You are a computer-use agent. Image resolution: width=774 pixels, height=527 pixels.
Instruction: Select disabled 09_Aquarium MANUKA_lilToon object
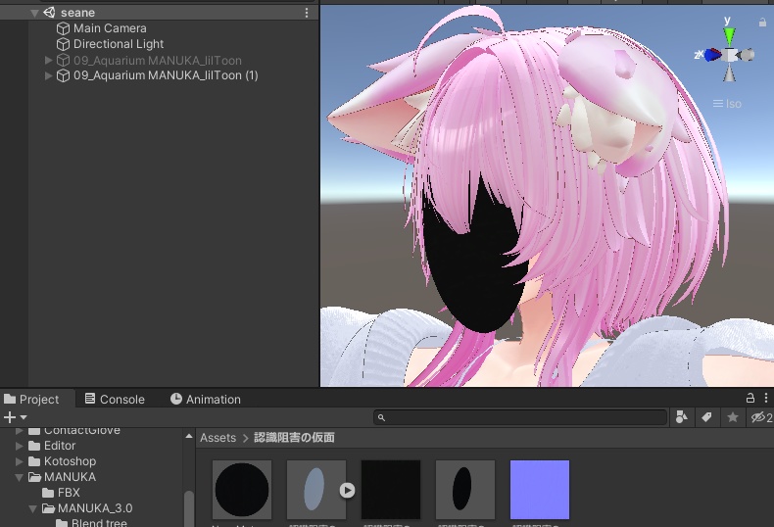coord(158,60)
